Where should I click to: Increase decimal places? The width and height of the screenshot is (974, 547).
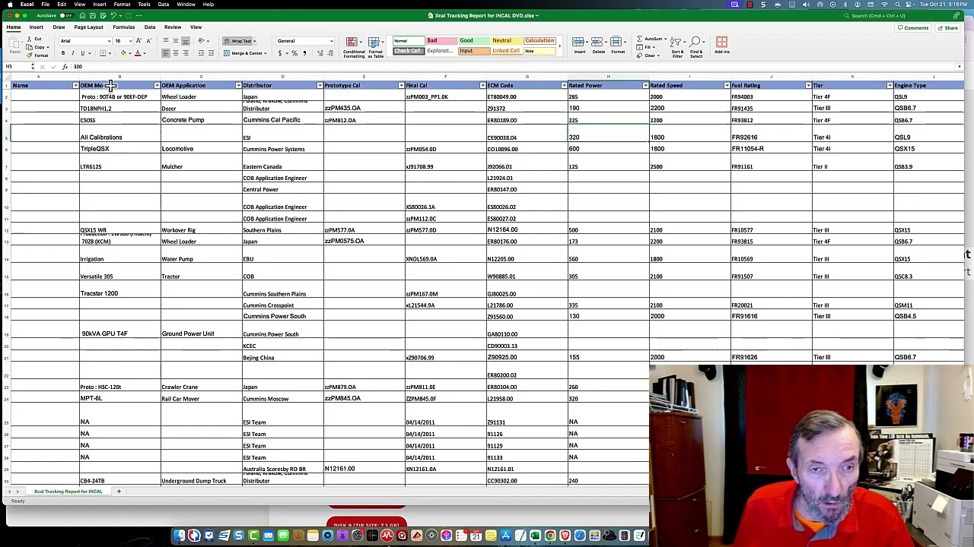click(x=320, y=53)
